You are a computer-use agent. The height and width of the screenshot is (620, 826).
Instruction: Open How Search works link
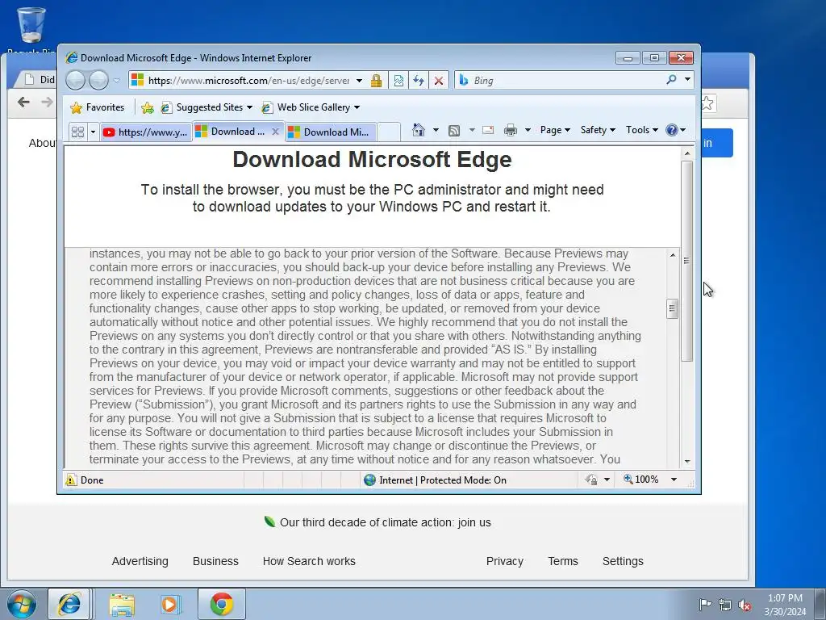tap(309, 561)
